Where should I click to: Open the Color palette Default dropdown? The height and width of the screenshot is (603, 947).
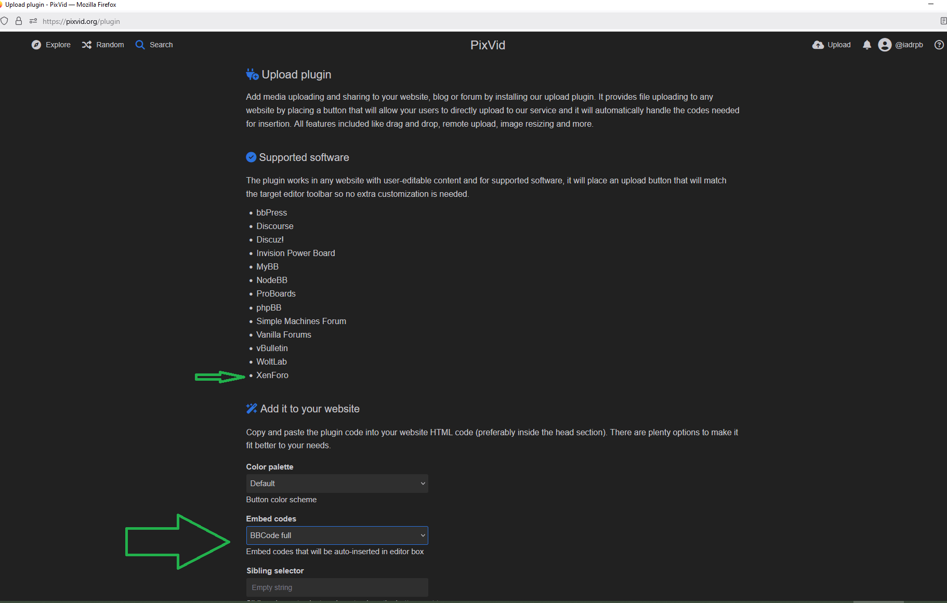[337, 484]
